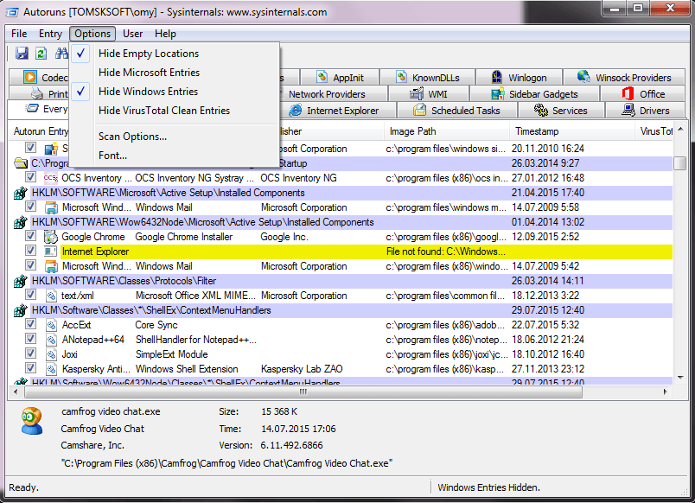Click the Save toolbar icon
This screenshot has height=503, width=695.
click(x=22, y=54)
